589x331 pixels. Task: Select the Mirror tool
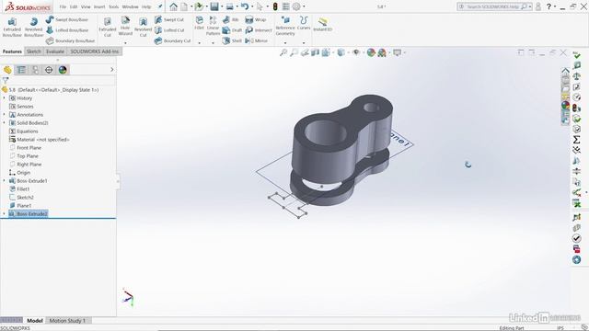point(256,40)
